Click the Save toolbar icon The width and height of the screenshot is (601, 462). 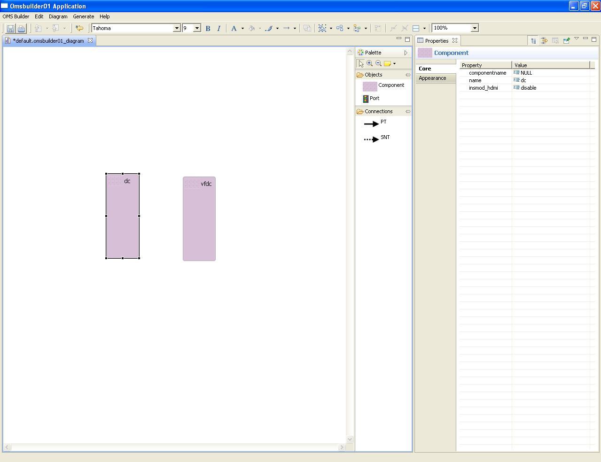(x=10, y=28)
